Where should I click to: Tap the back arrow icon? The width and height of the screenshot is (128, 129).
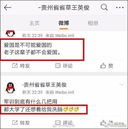click(x=8, y=7)
